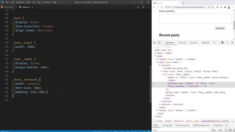The image size is (235, 132).
Task: Click the zoom magnifier icon in address bar
Action: pos(209,7)
